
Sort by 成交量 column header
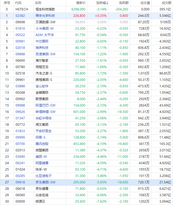pyautogui.click(x=145, y=3)
